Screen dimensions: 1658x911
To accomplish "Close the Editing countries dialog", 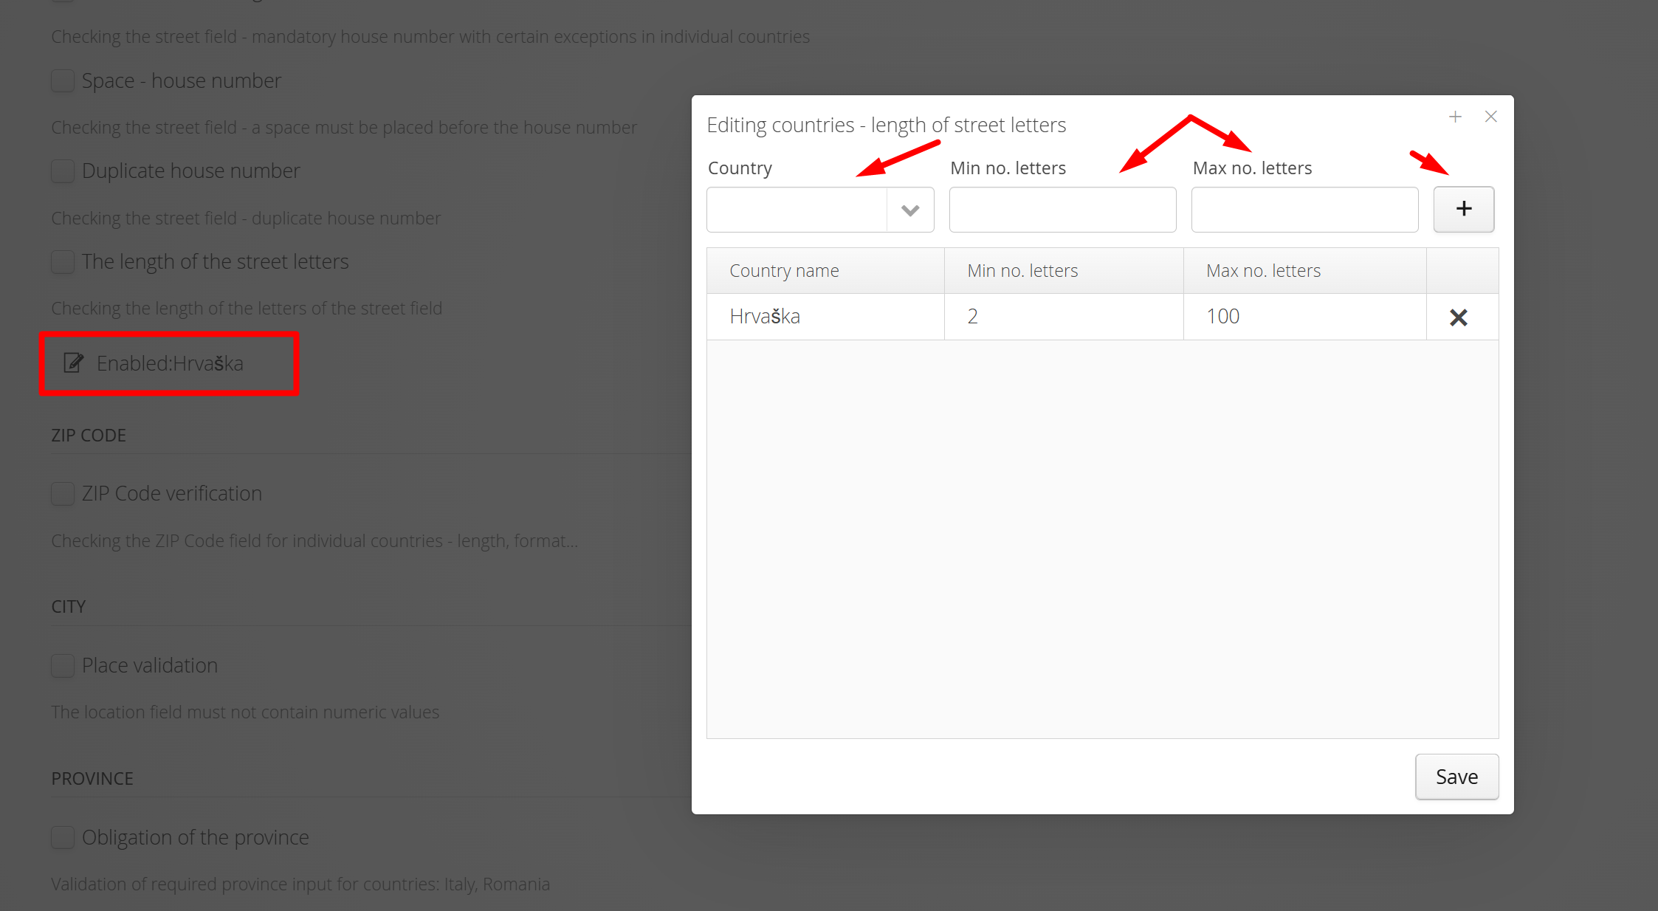I will point(1490,117).
